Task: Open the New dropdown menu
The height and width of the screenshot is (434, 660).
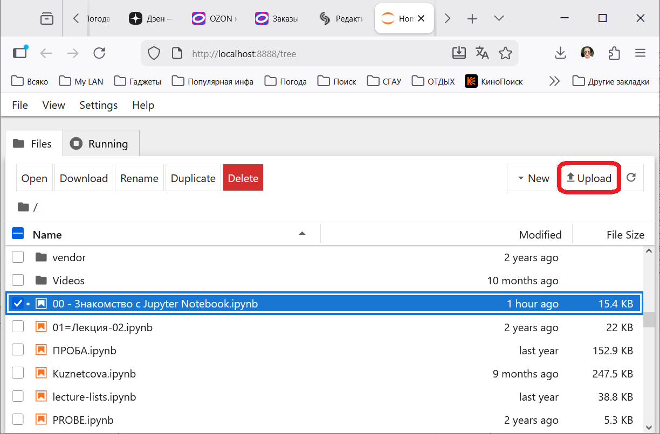Action: point(532,178)
